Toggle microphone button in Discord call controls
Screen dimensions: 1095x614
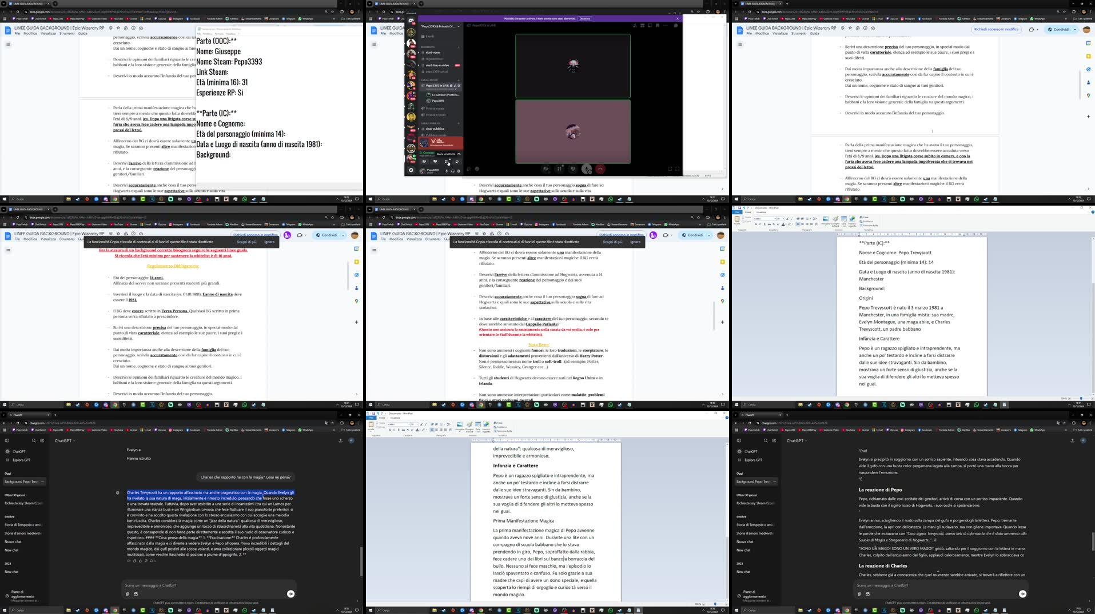coord(586,169)
